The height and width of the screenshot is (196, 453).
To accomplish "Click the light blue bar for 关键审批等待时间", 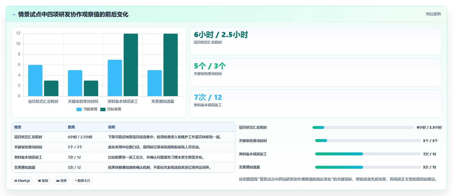I will click(x=75, y=83).
